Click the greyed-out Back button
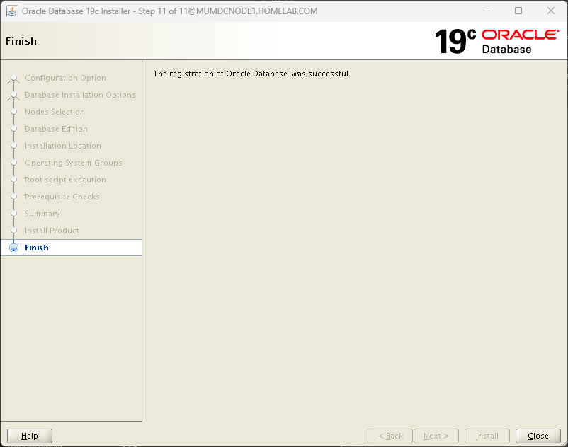Screen dimensions: 568x447 390,436
